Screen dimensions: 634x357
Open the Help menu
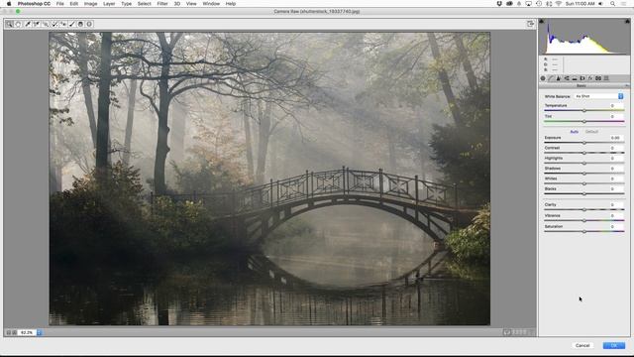pos(231,4)
